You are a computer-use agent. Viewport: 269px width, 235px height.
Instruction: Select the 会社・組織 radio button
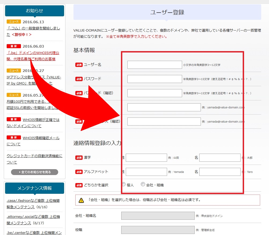click(x=143, y=184)
